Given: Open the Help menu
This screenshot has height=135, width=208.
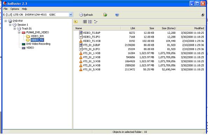Looking at the screenshot, I should [25, 9].
